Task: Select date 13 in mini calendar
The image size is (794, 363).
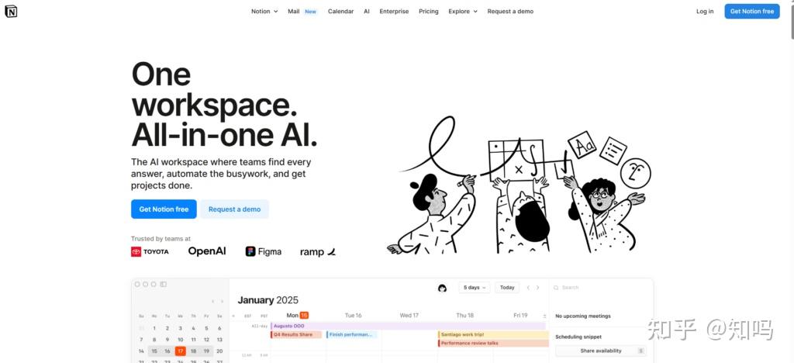Action: tap(219, 340)
